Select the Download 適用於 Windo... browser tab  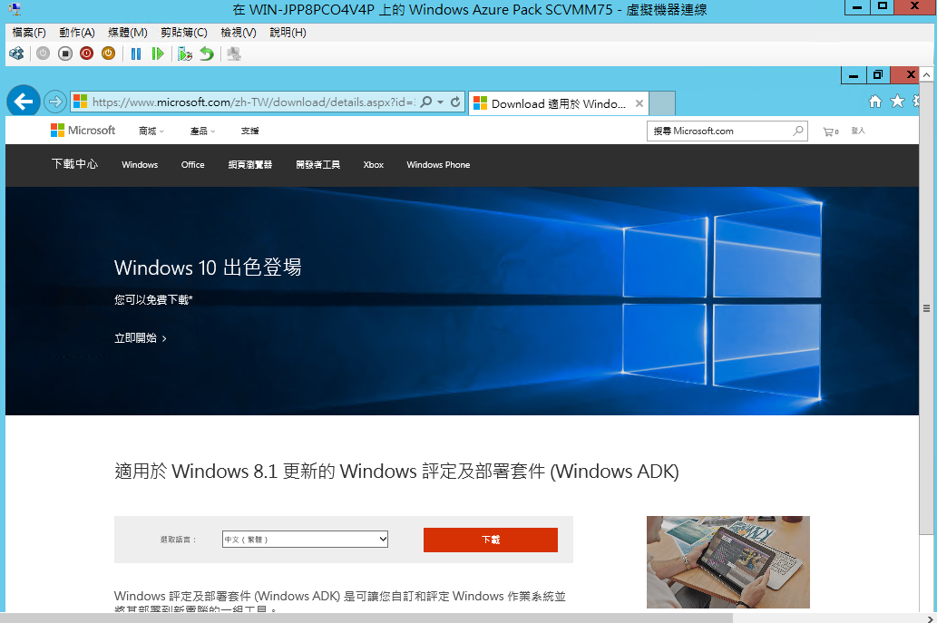pyautogui.click(x=558, y=103)
